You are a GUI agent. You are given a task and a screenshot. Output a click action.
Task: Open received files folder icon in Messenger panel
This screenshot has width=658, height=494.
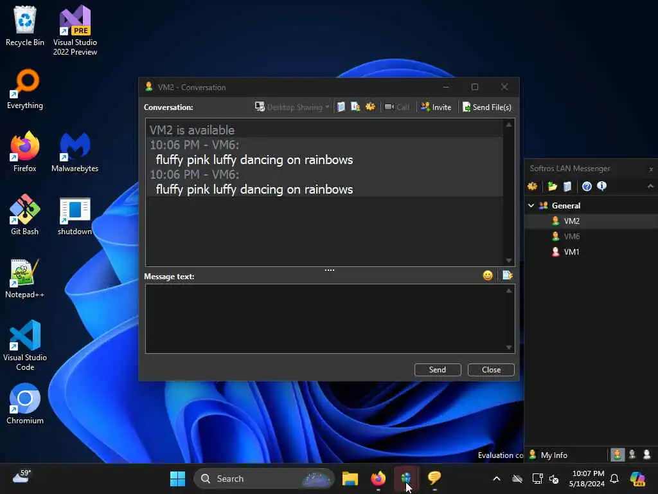(552, 186)
